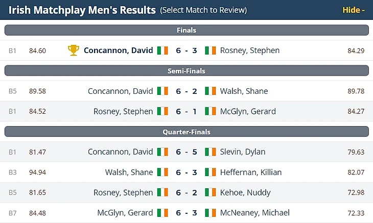Collapse the Quarter-Finals section header
The image size is (373, 223).
click(186, 132)
